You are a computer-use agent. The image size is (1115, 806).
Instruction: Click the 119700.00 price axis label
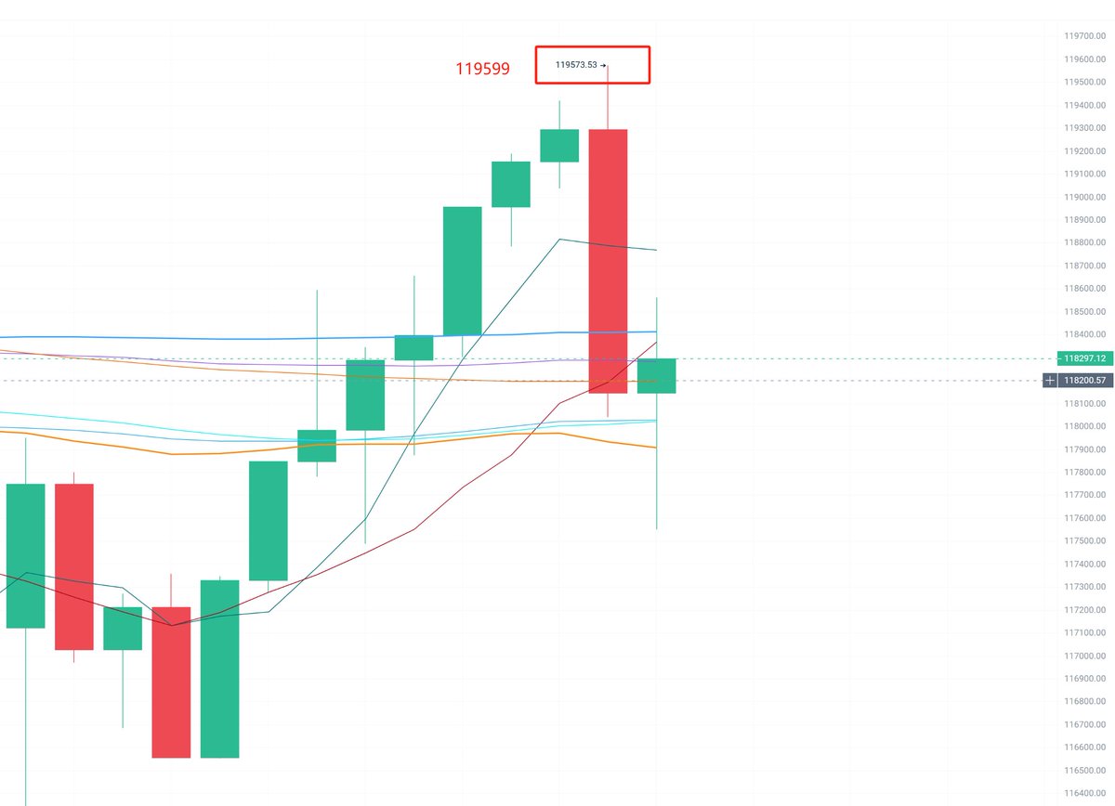click(x=1084, y=36)
